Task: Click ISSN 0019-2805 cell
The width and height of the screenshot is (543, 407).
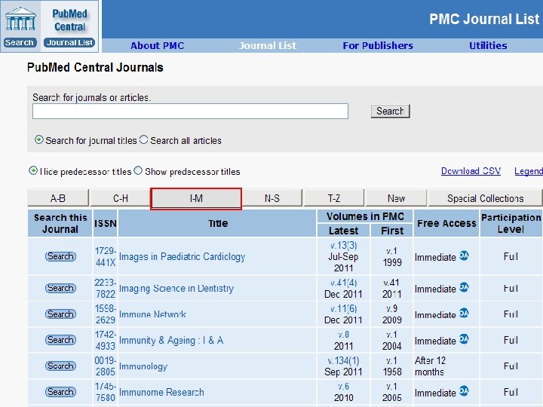Action: pyautogui.click(x=106, y=366)
